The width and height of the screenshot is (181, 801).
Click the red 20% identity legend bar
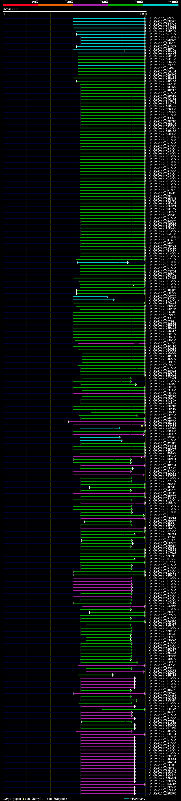pyautogui.click(x=20, y=5)
